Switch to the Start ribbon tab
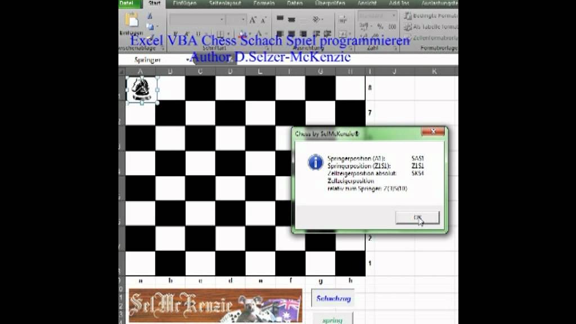This screenshot has width=576, height=324. 154,3
